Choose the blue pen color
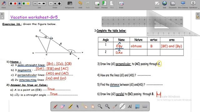 (19, 3)
